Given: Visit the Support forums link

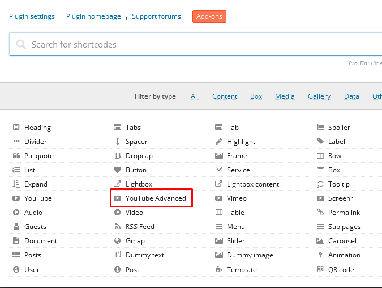Looking at the screenshot, I should pyautogui.click(x=156, y=16).
